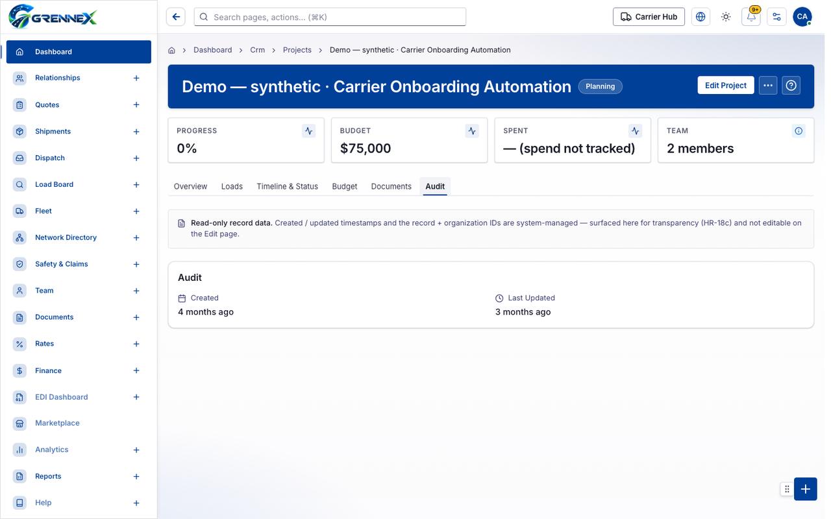Click the Spent card activity icon
Screen dimensions: 831x519
click(x=636, y=131)
